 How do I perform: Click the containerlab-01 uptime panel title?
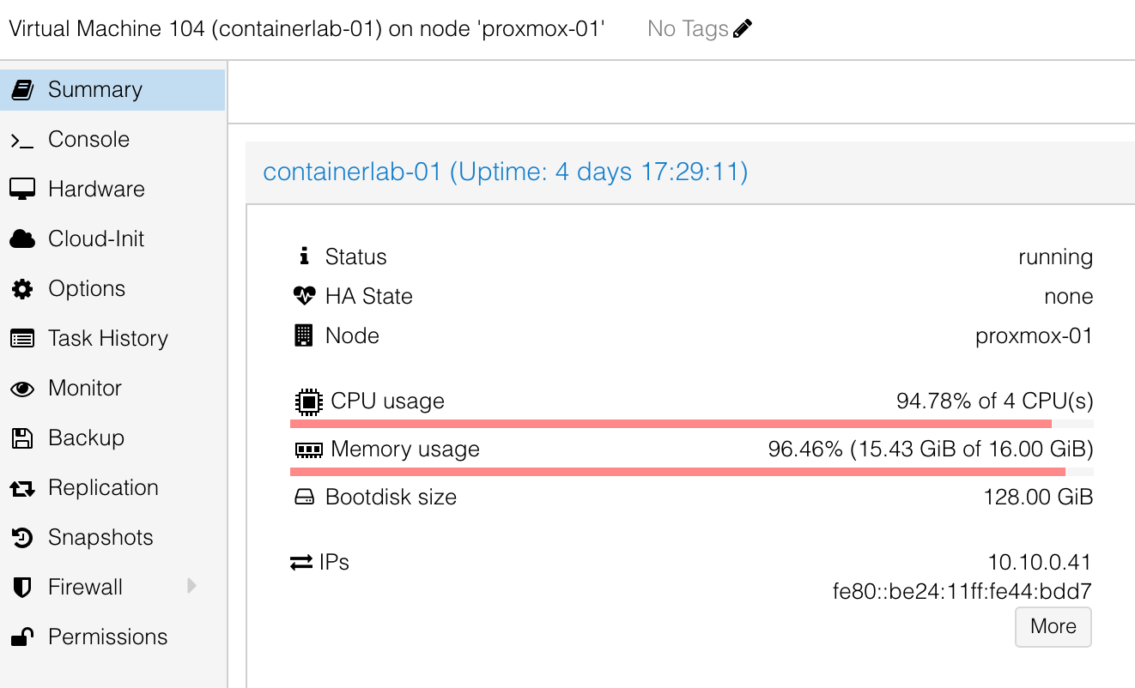pos(505,172)
